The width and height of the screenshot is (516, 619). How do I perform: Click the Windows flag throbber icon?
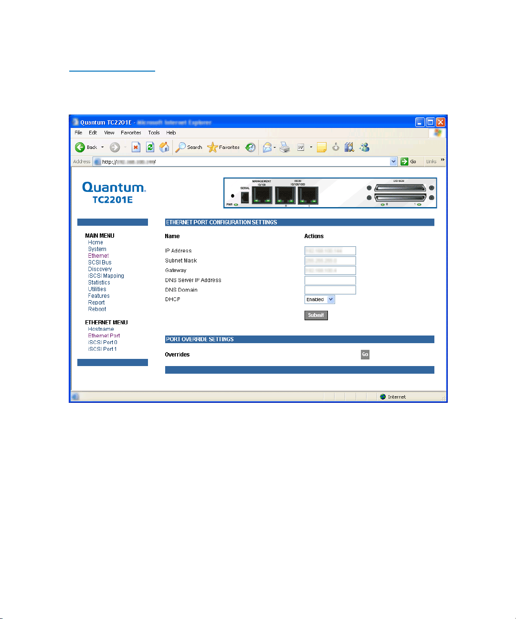pyautogui.click(x=438, y=133)
